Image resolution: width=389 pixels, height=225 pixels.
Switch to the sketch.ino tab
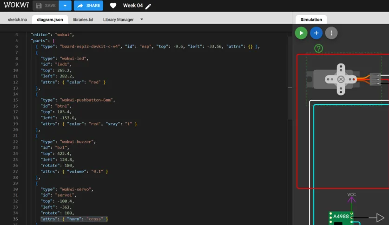[x=17, y=19]
